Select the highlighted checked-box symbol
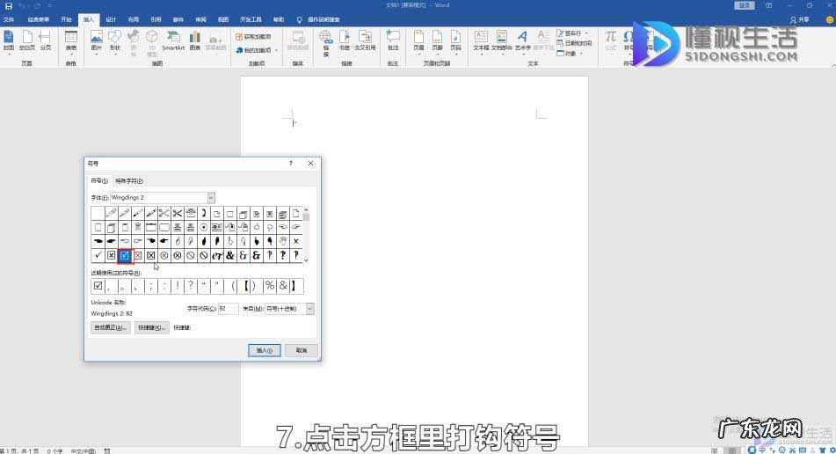836x454 pixels. pos(124,255)
